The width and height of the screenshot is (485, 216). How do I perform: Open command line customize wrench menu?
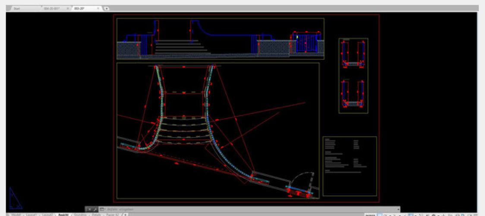(x=94, y=209)
